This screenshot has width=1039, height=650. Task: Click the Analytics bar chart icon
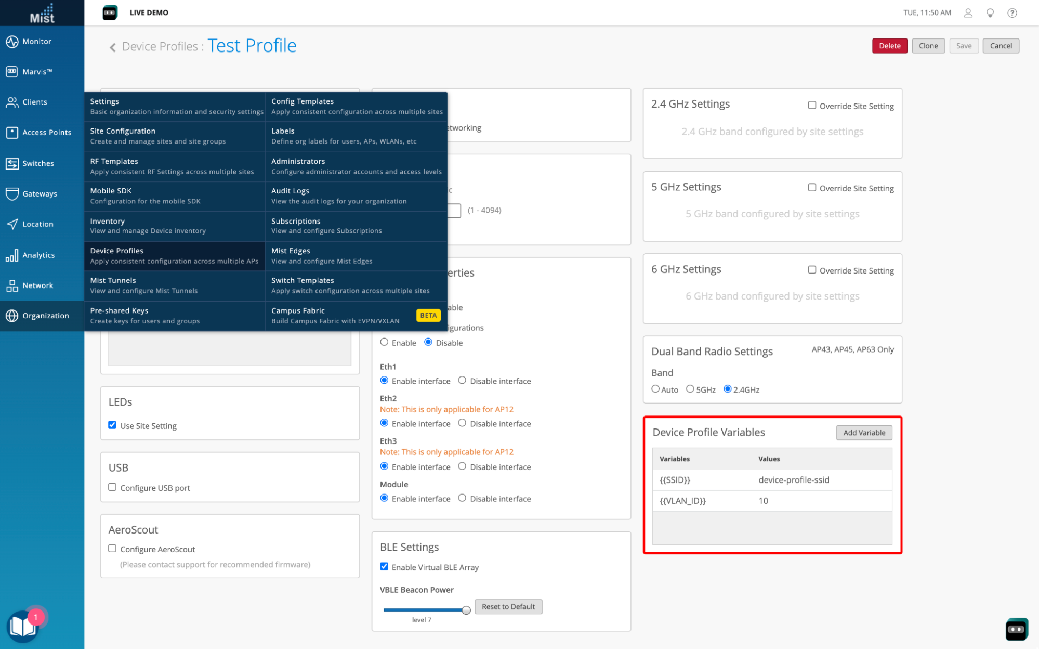(x=12, y=255)
